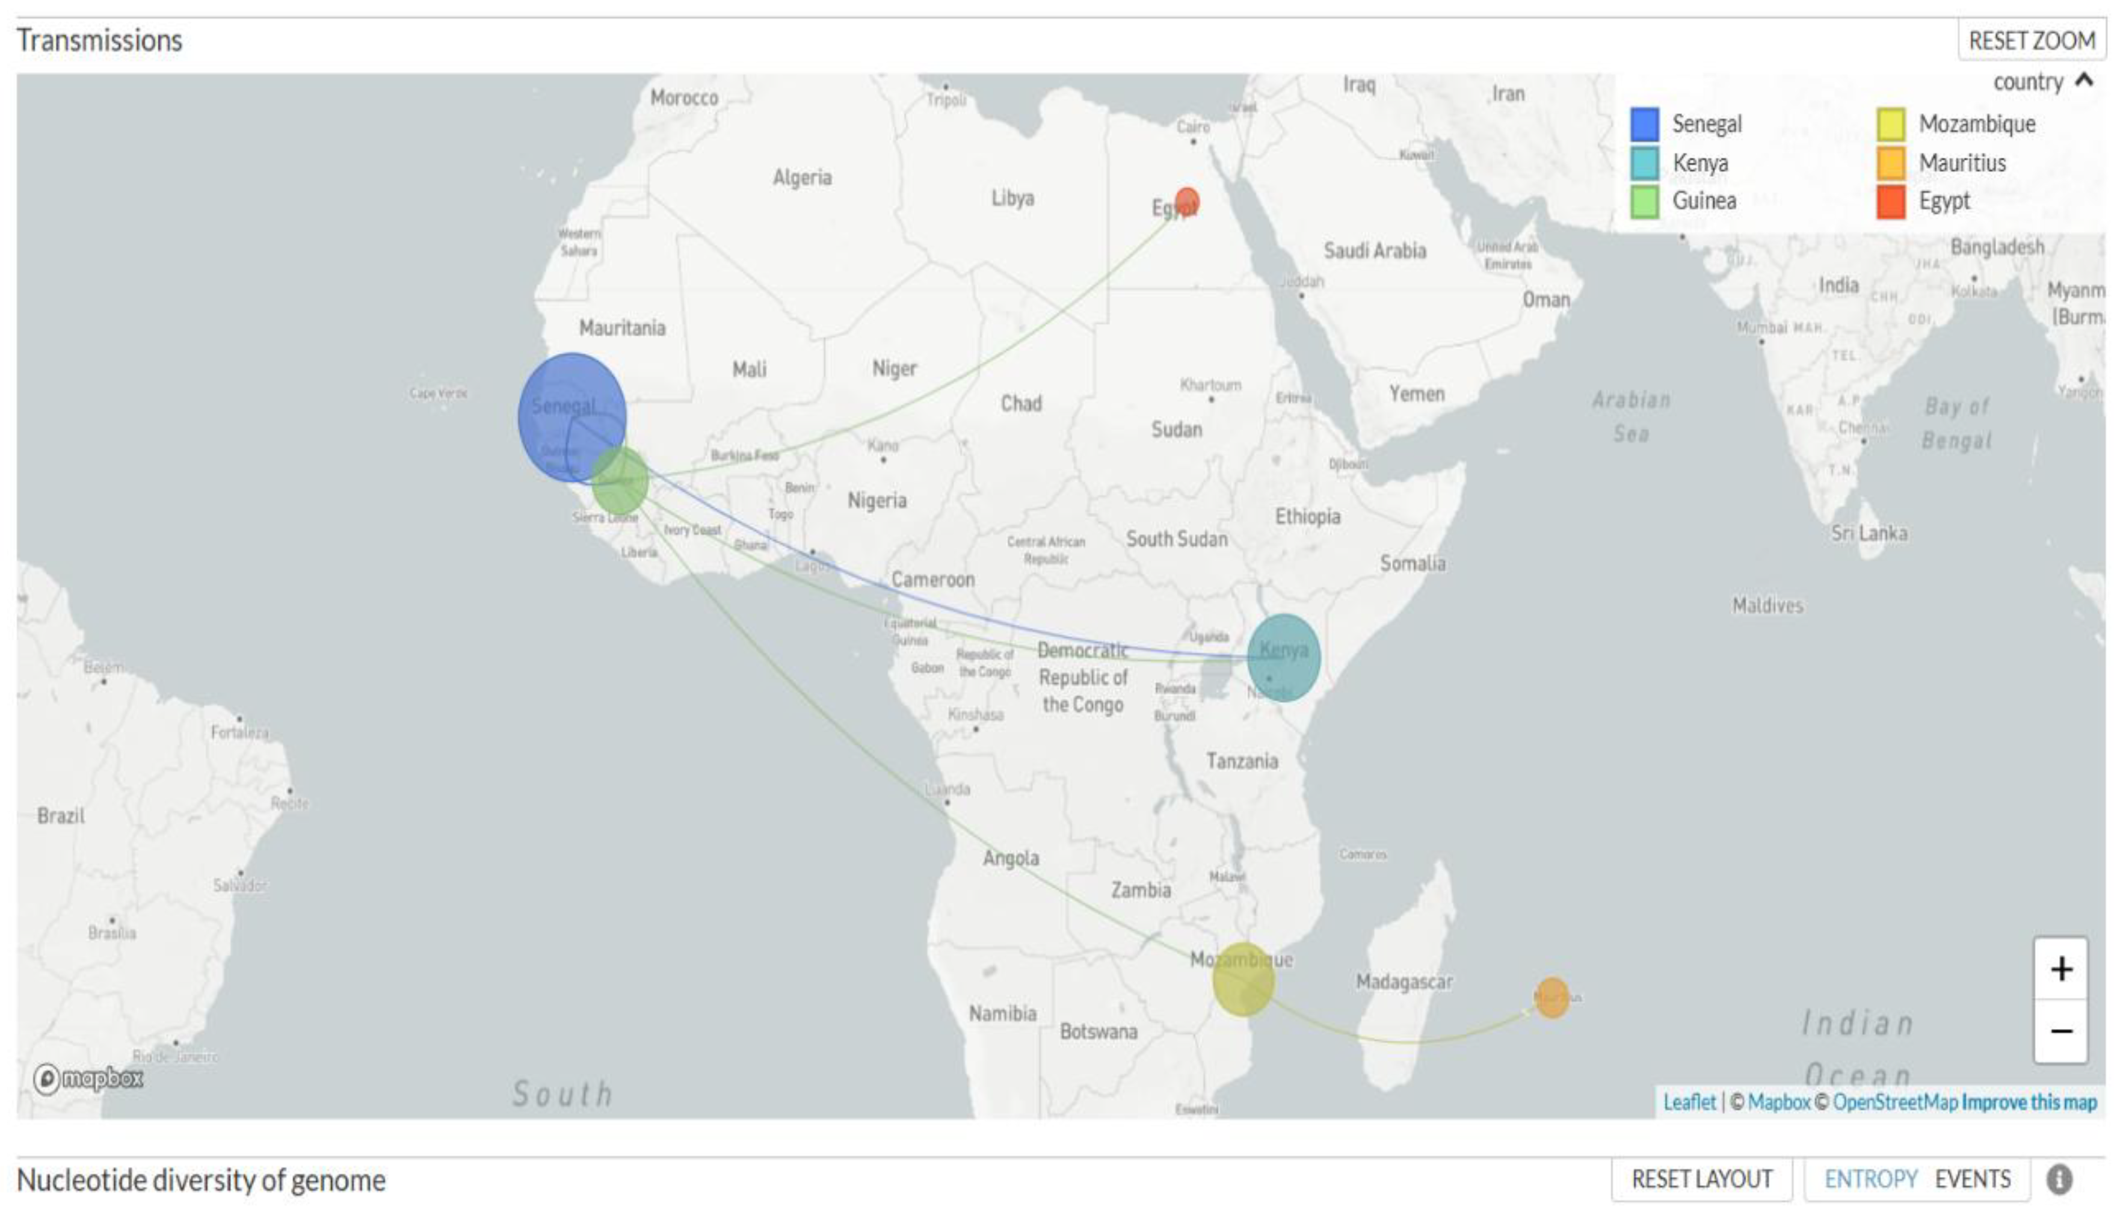Open the Leaflet attribution link
Image resolution: width=2123 pixels, height=1221 pixels.
click(1689, 1102)
